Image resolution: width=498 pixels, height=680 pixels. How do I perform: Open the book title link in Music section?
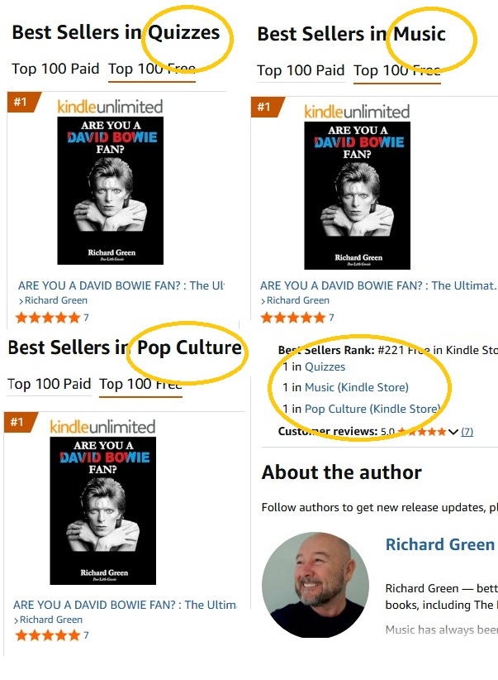point(378,285)
